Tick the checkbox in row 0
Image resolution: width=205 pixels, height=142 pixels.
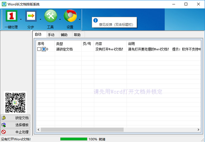pos(39,49)
